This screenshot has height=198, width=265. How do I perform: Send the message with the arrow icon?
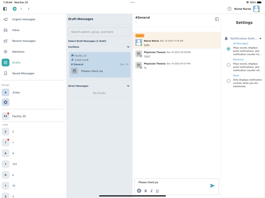(x=212, y=186)
